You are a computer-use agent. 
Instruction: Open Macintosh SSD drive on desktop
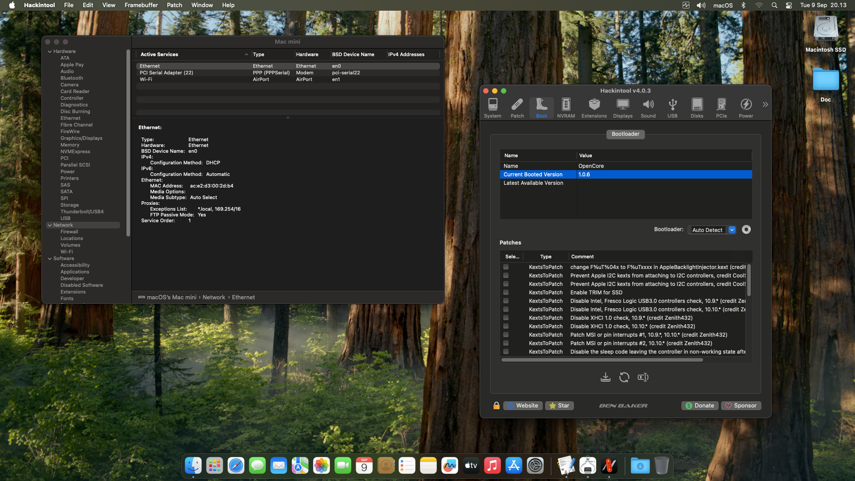pyautogui.click(x=826, y=34)
